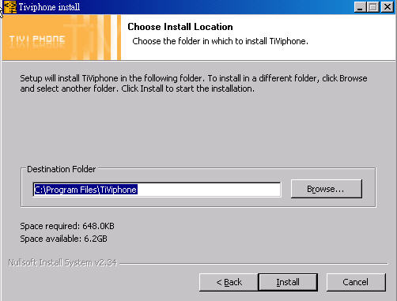Click the 'Destination Folder' group label
The width and height of the screenshot is (397, 301).
[x=62, y=169]
